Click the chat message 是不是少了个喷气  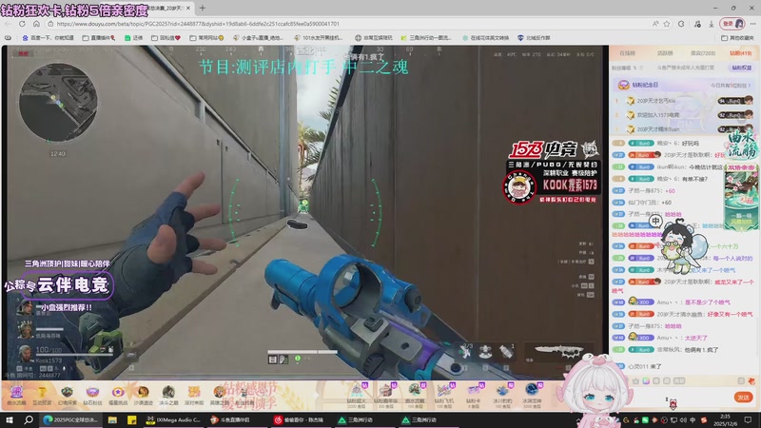(707, 302)
